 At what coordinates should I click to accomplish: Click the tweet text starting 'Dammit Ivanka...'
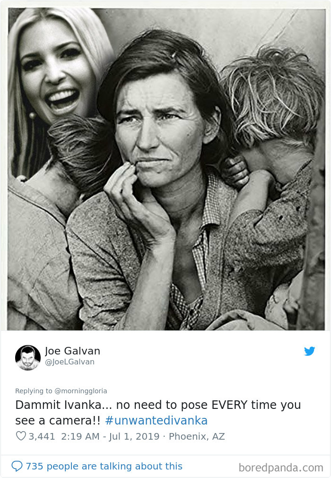[x=158, y=413]
